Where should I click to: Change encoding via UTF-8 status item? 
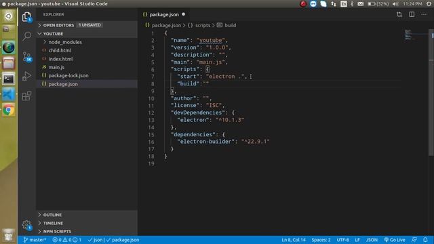(342, 240)
